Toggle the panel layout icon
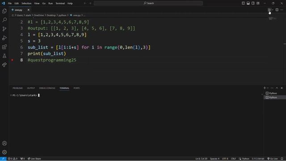This screenshot has width=286, height=161. (x=248, y=3)
